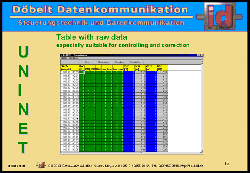The height and width of the screenshot is (173, 250).
Task: Select the DFN cell in the 00:03 row
Action: (x=140, y=82)
